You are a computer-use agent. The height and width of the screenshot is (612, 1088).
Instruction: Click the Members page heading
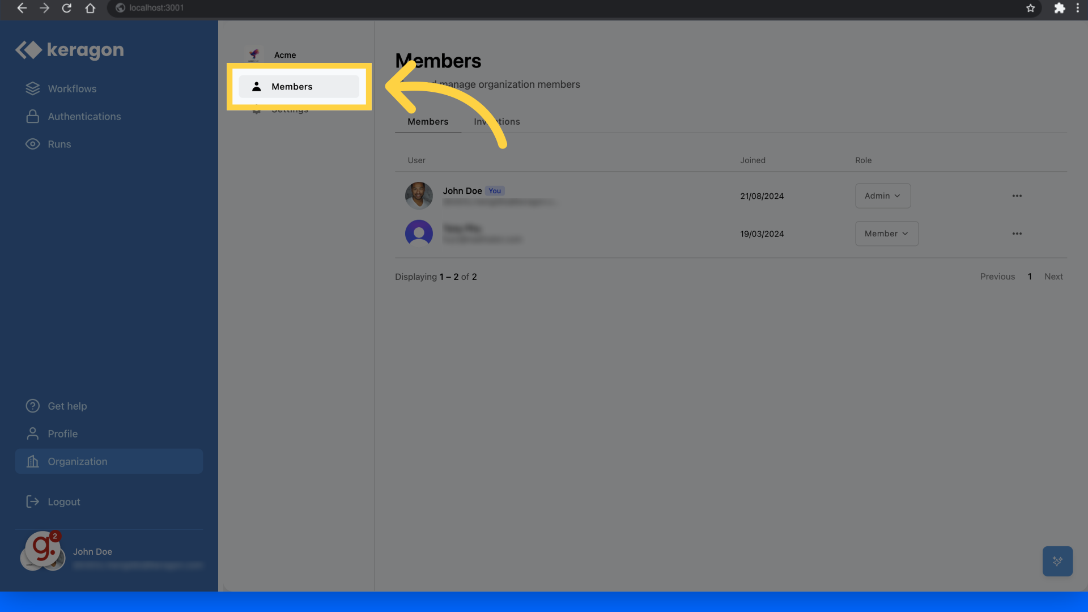(438, 61)
